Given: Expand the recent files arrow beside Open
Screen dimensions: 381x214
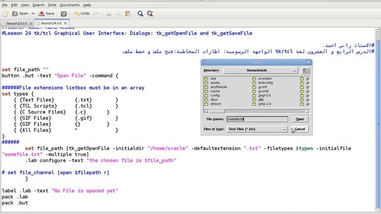Looking at the screenshot, I should (x=33, y=14).
